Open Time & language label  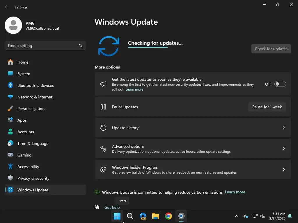pyautogui.click(x=33, y=143)
